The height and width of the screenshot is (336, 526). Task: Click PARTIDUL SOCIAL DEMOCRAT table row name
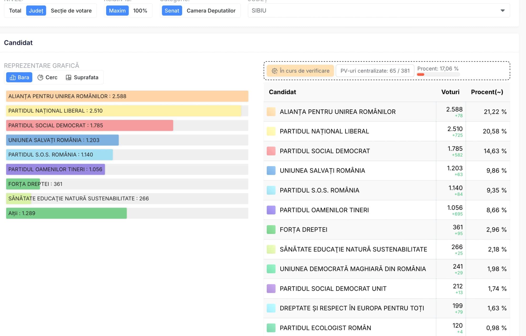coord(325,151)
